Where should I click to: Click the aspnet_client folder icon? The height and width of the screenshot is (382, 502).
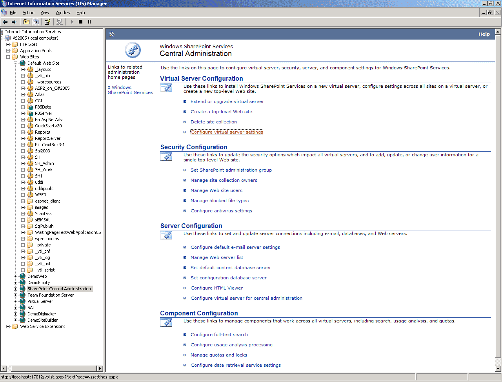coord(30,201)
